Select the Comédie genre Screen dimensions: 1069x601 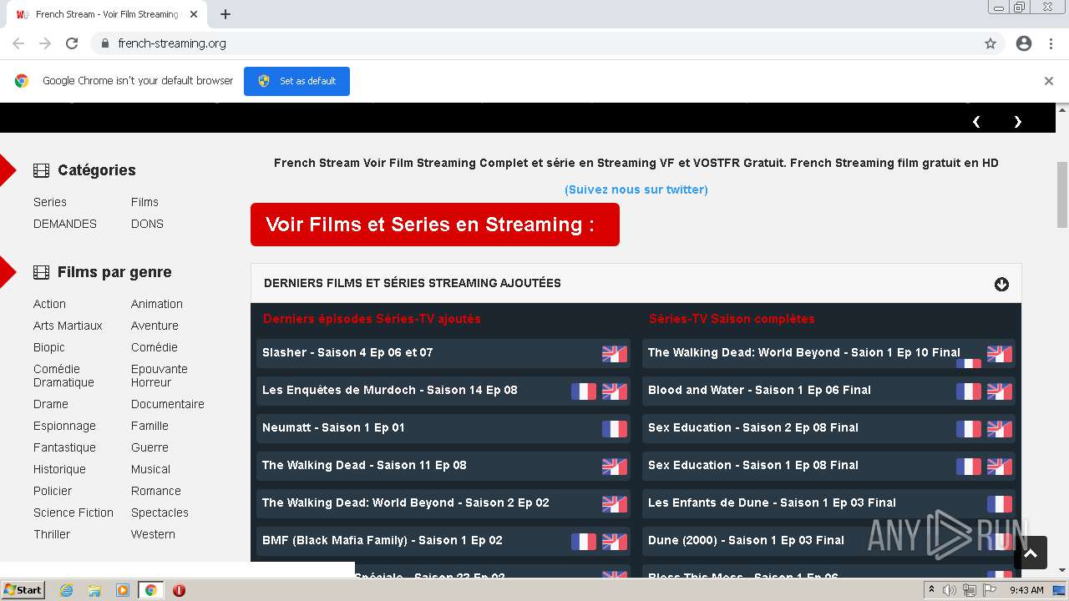155,347
